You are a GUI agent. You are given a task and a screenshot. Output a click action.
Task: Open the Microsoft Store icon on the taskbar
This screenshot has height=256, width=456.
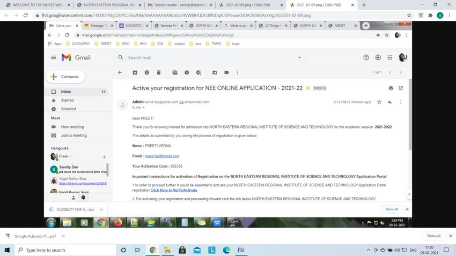coord(182,250)
